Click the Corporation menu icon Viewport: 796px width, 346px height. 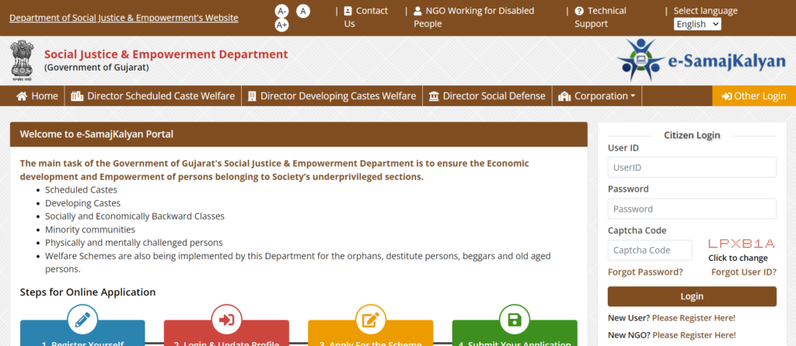pos(565,96)
